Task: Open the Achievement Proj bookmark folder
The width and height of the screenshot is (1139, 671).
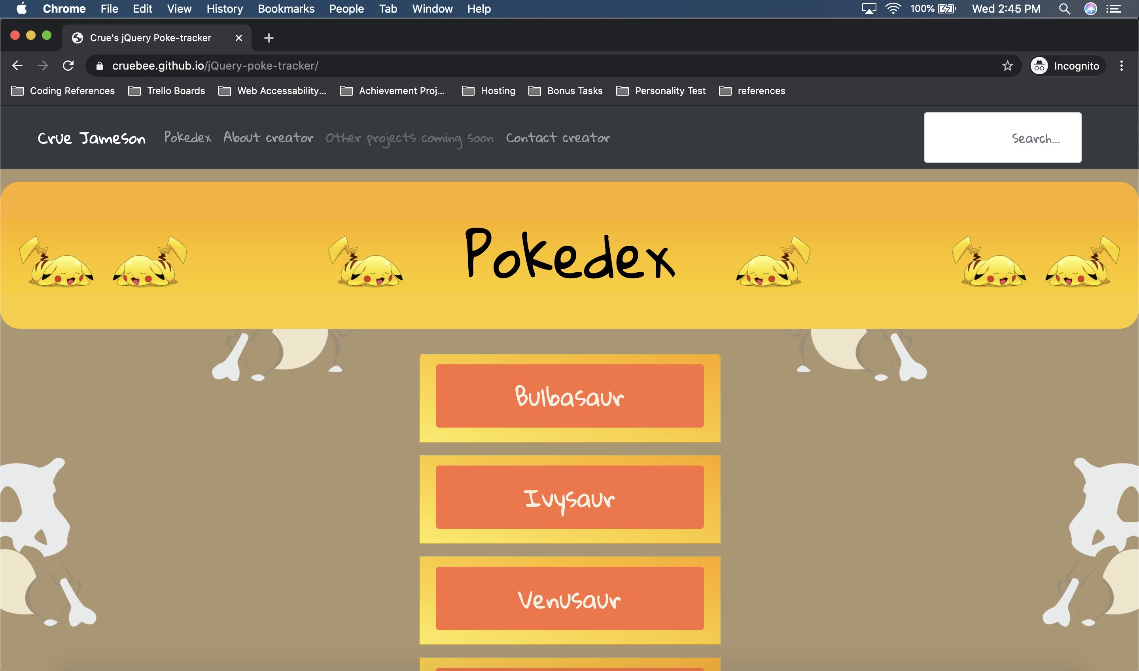Action: [x=392, y=91]
